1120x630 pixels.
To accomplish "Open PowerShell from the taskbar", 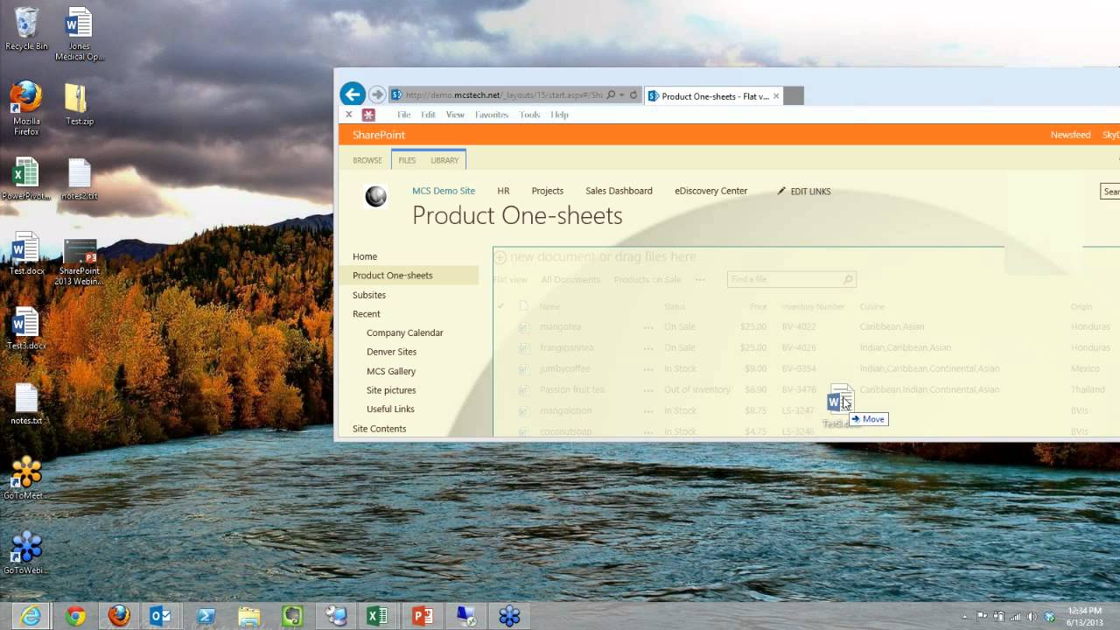I will (206, 616).
